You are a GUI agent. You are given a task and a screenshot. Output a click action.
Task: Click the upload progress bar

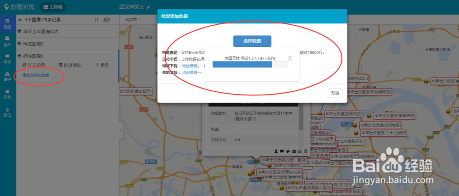[250, 64]
